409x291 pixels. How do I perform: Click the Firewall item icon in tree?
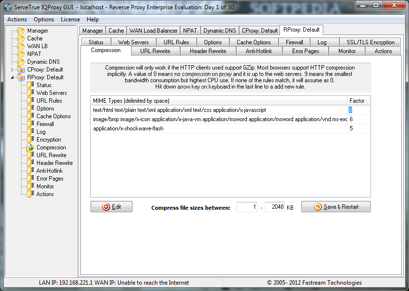(31, 124)
